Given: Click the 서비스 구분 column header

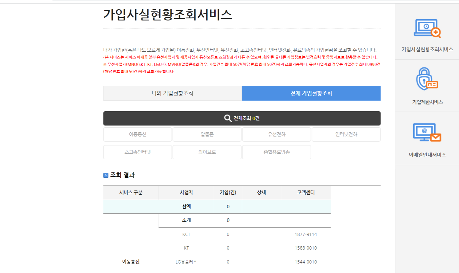Looking at the screenshot, I should (x=131, y=193).
